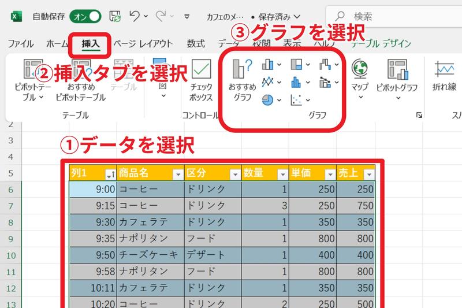Screen dimensions: 462x308
Task: Click the Redo arrow icon
Action: tap(161, 16)
